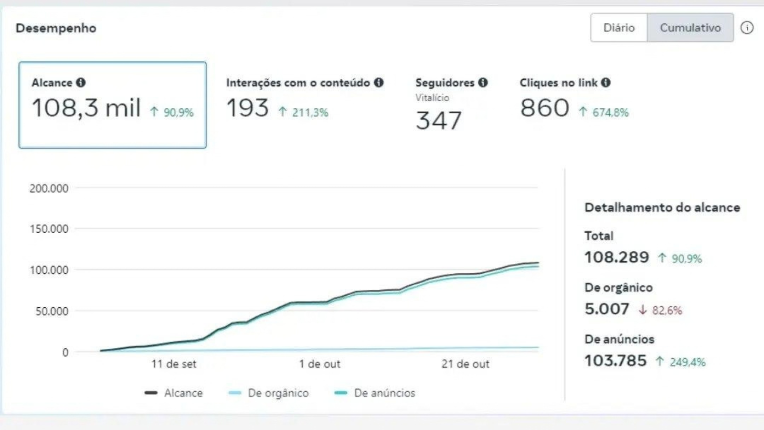Click the 108,3 mil reach figure

(86, 108)
